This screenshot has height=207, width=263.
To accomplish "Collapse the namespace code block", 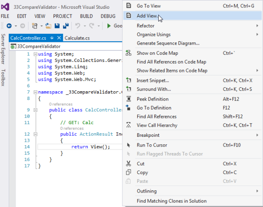I will (35, 93).
